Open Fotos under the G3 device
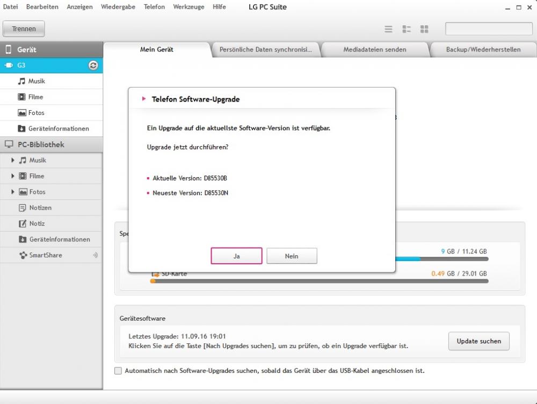This screenshot has width=537, height=404. (37, 113)
